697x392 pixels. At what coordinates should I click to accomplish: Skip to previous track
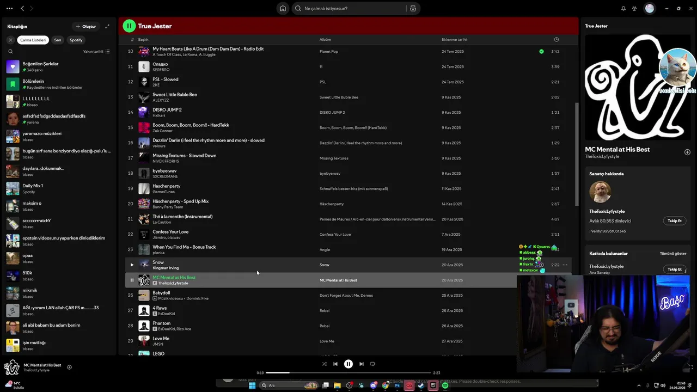point(335,364)
